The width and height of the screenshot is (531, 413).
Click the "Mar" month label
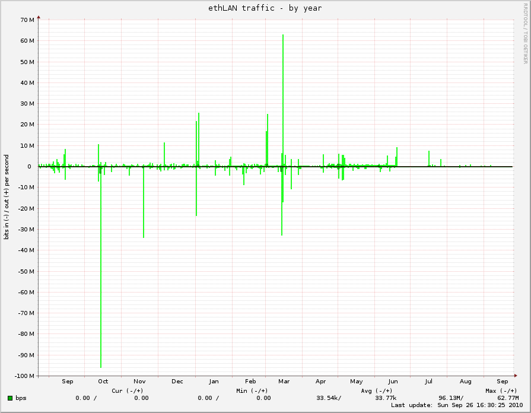(x=284, y=382)
